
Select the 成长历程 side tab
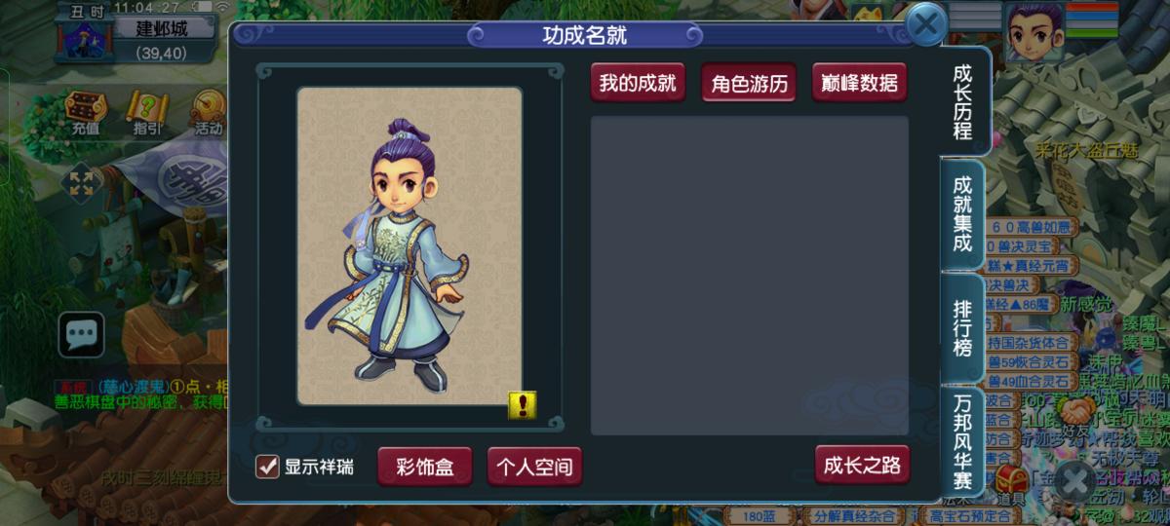[x=964, y=101]
